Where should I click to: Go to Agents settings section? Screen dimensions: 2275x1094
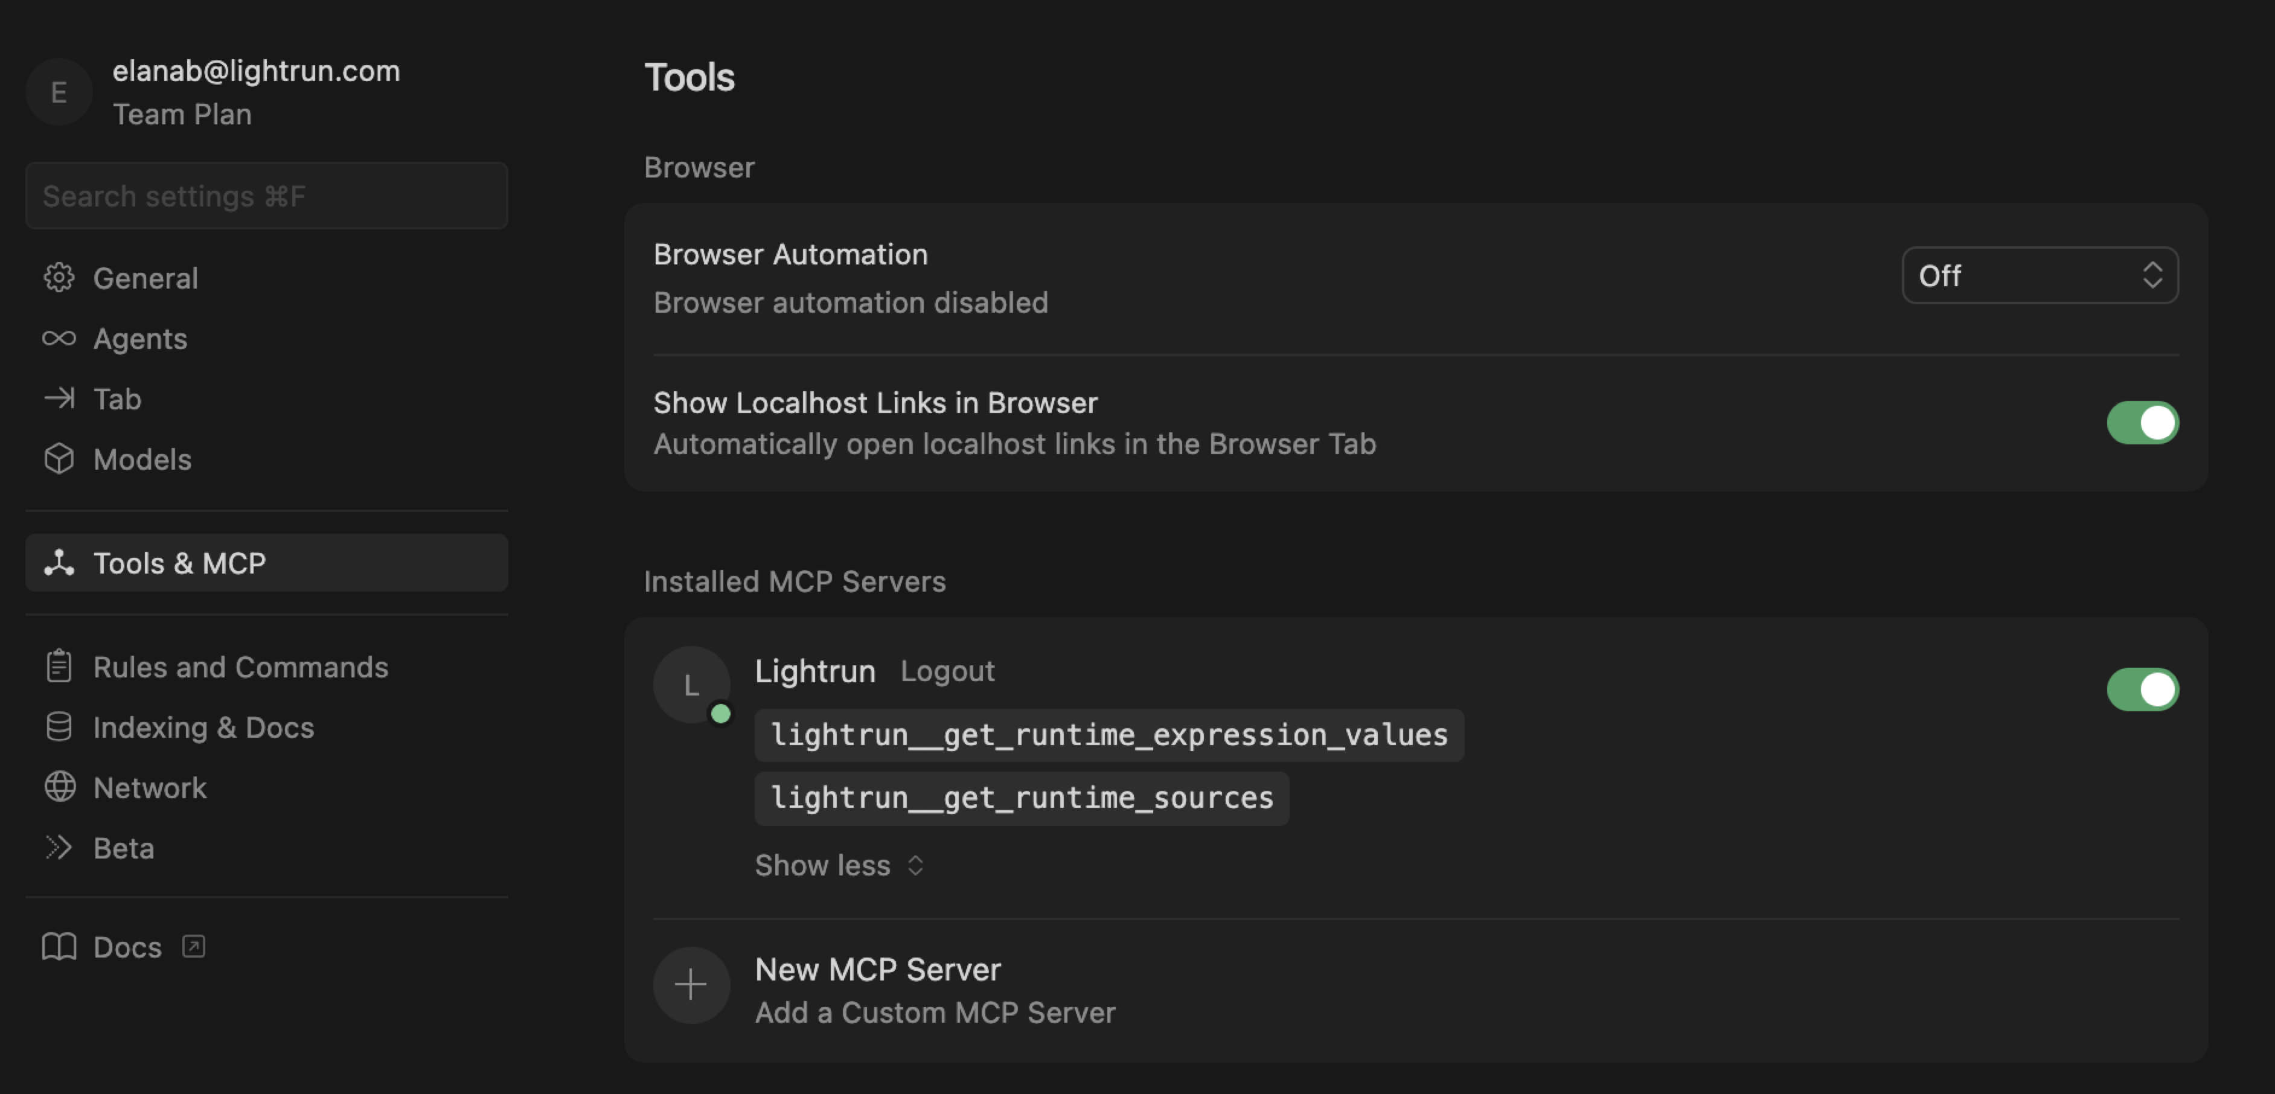pos(139,338)
